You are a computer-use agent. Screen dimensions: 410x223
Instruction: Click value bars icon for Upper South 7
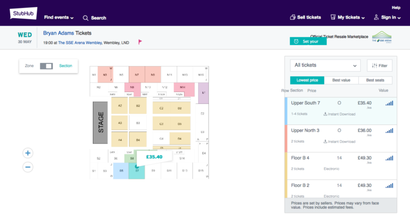click(389, 103)
